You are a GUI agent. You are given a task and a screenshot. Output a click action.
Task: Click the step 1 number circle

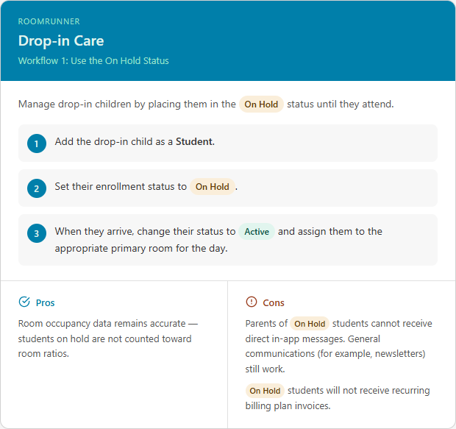point(37,143)
